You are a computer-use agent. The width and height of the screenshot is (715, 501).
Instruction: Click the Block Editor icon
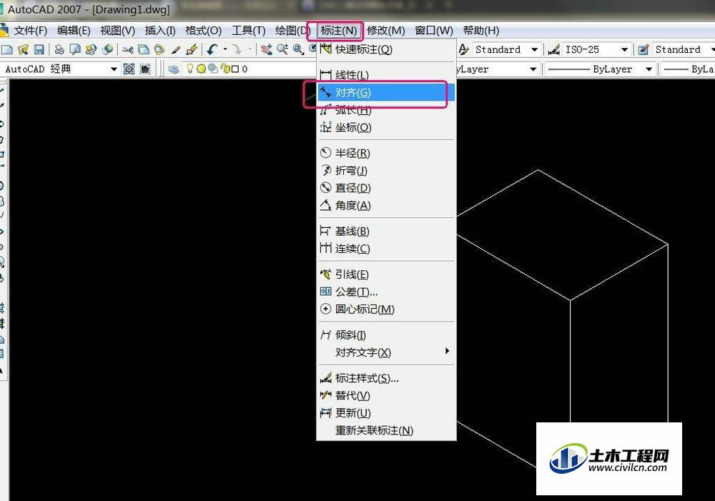[x=192, y=49]
